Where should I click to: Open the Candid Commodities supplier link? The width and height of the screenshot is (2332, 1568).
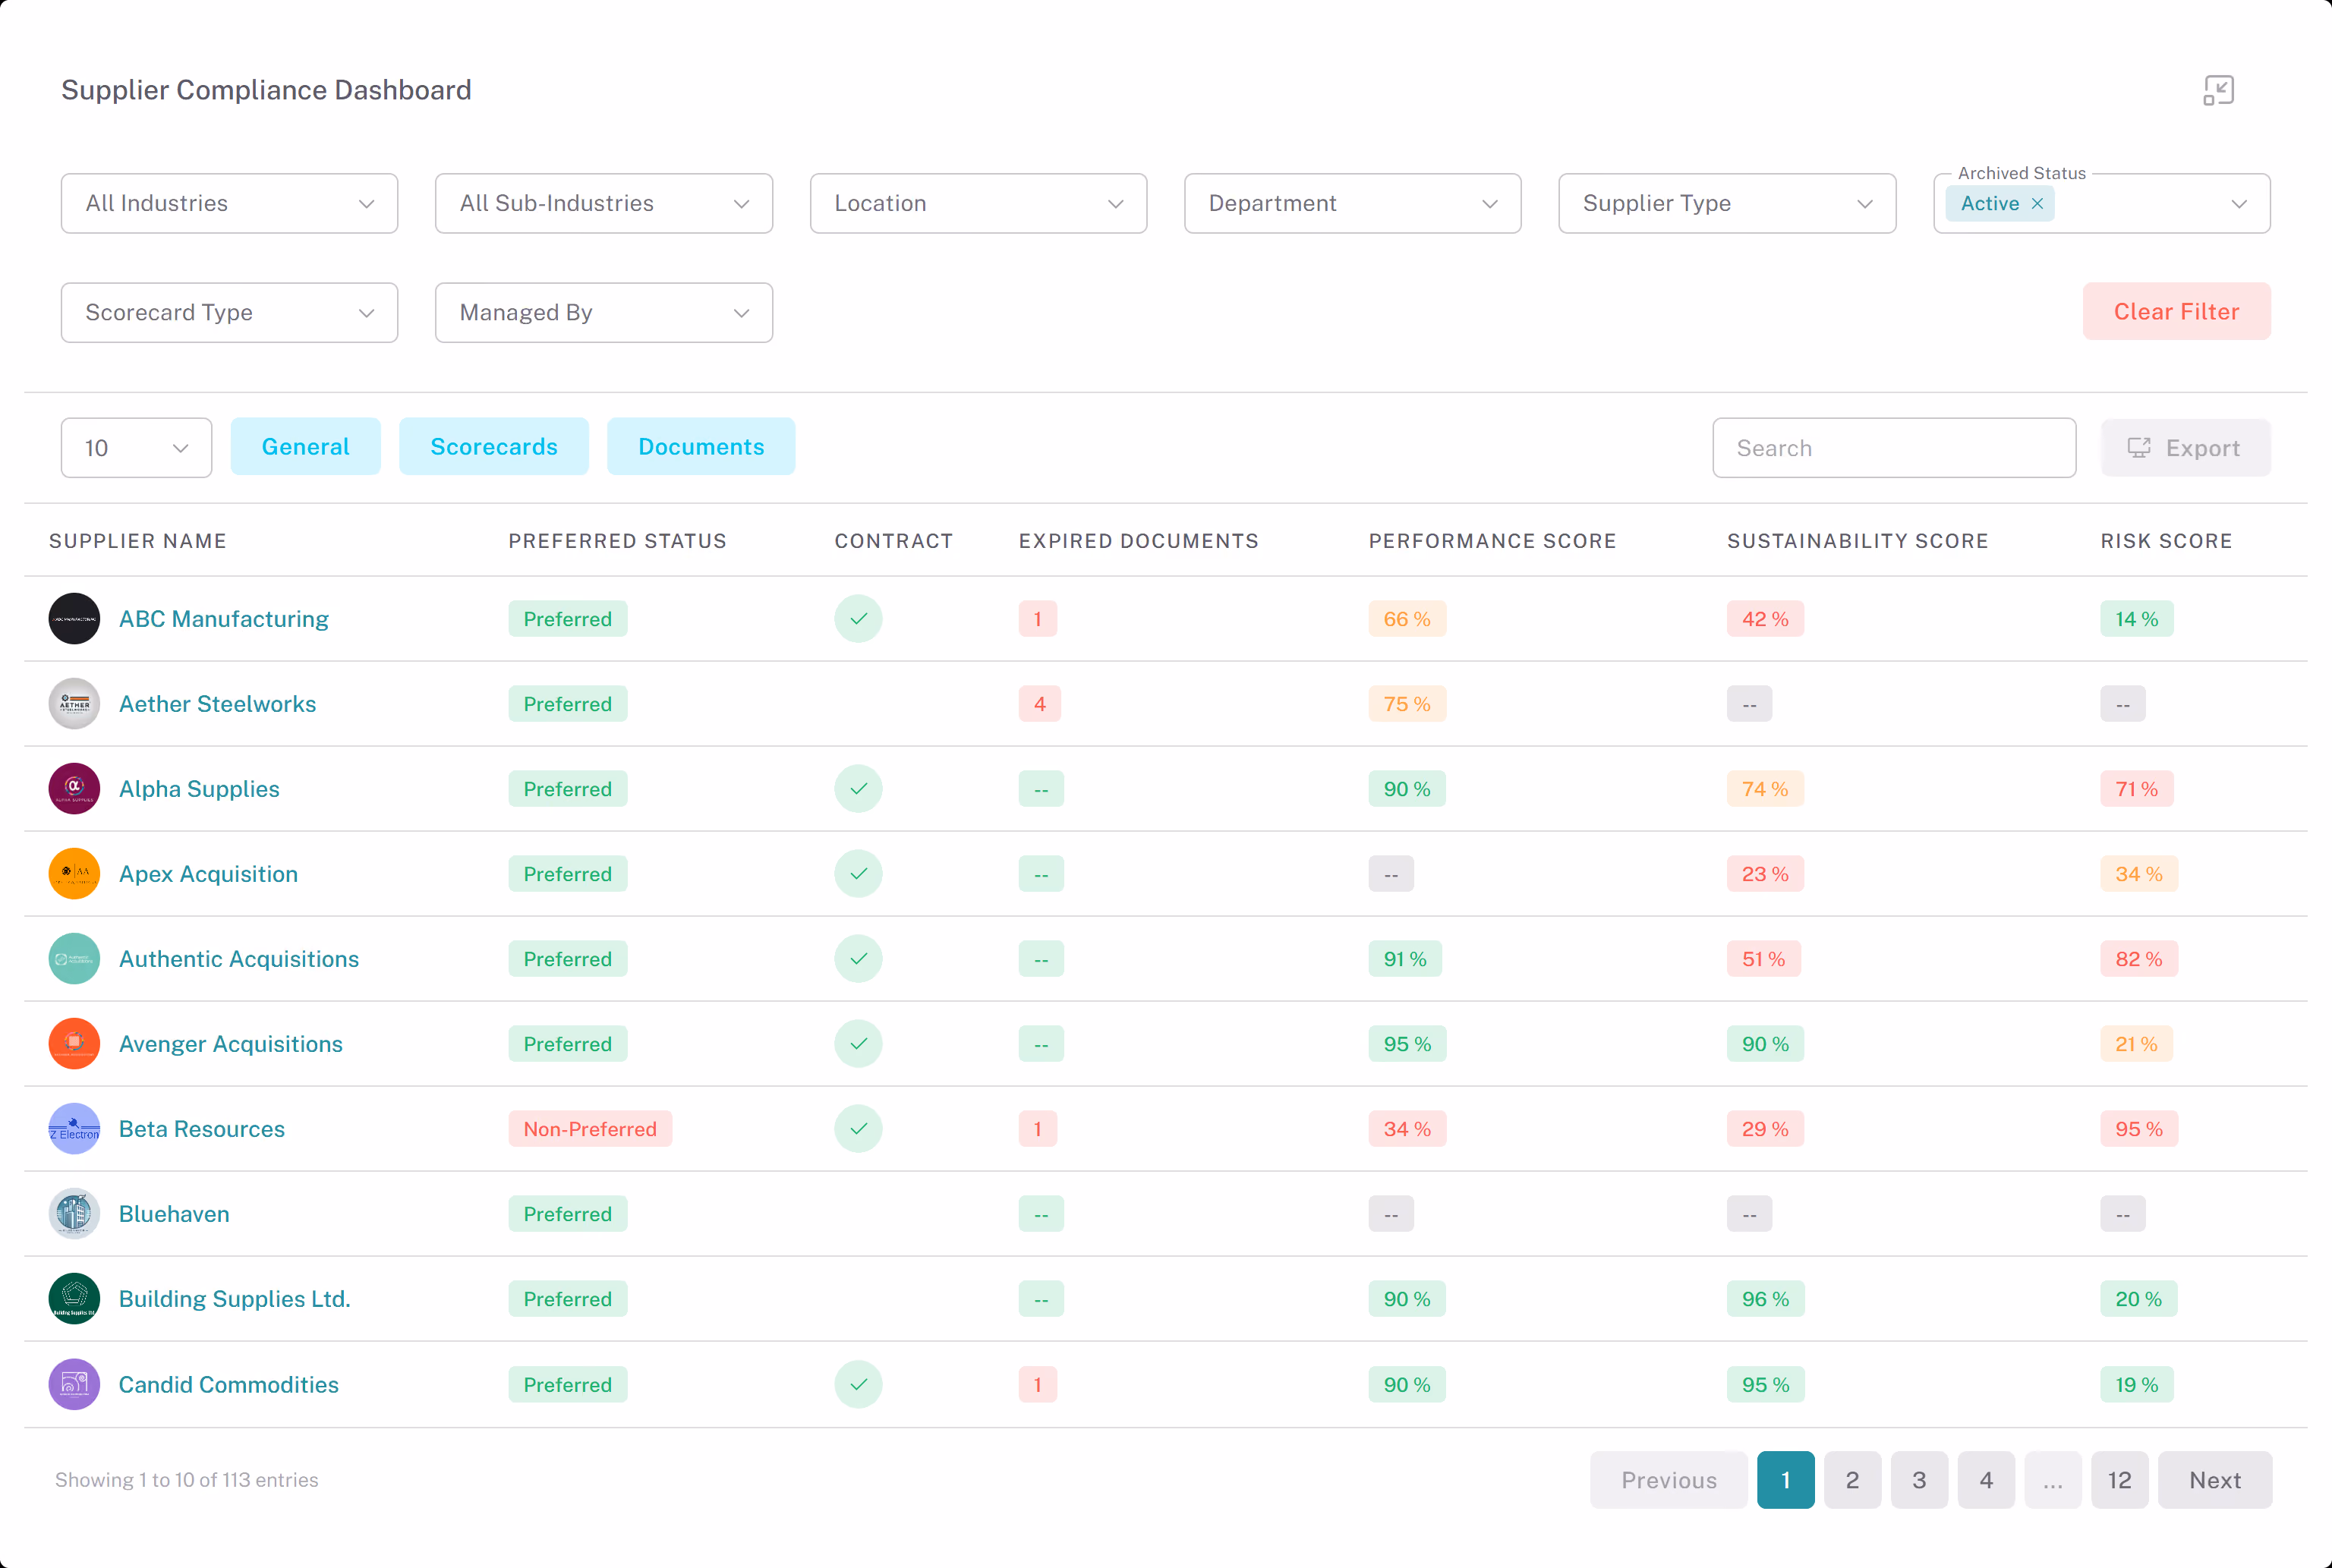(x=229, y=1384)
